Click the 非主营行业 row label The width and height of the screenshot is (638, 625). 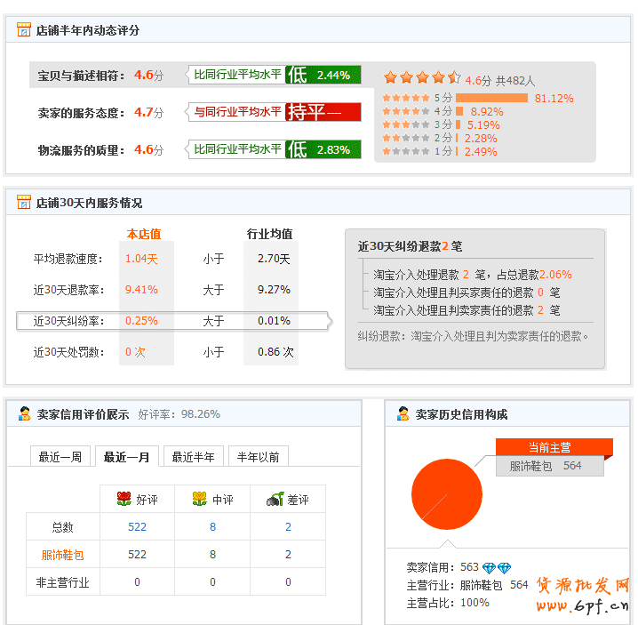pos(63,582)
